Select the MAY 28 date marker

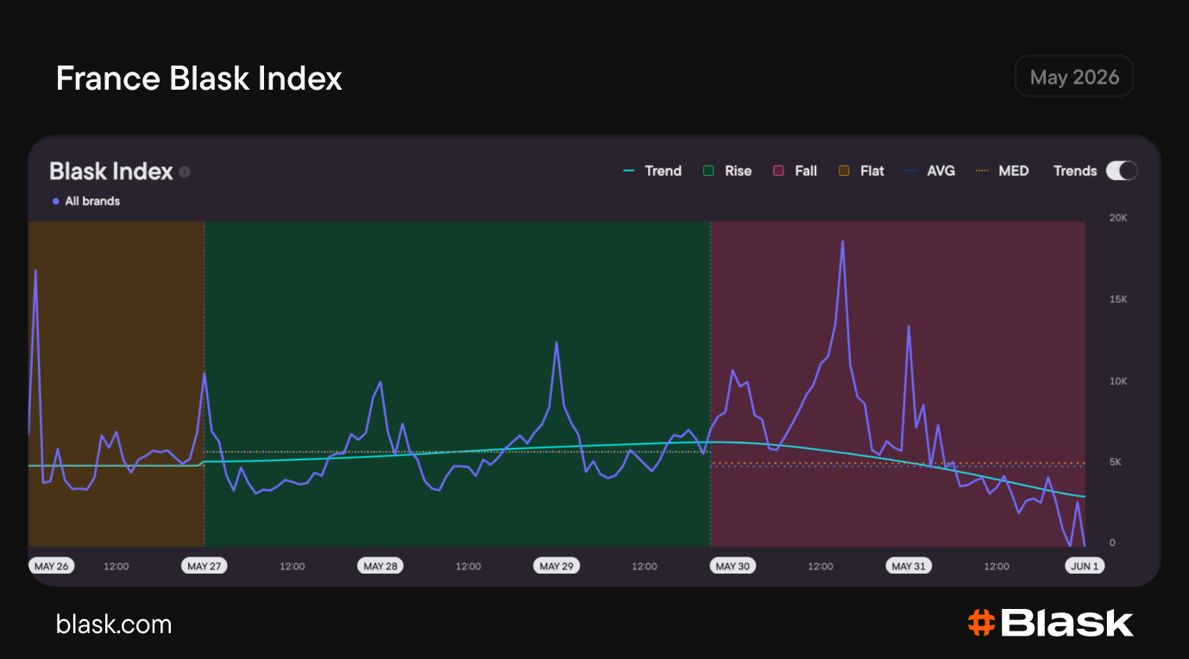pos(381,566)
